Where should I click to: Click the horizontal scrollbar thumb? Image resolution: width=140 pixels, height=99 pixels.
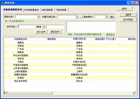point(30,93)
